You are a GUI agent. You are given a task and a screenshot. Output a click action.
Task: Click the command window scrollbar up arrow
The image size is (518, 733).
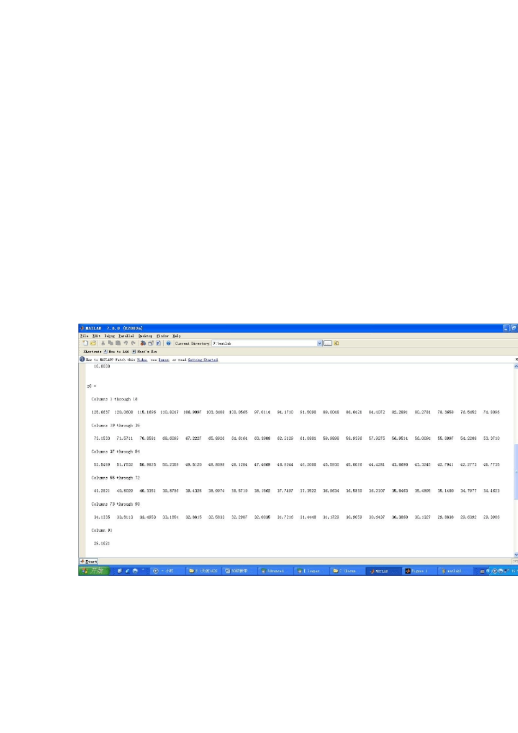pyautogui.click(x=516, y=366)
